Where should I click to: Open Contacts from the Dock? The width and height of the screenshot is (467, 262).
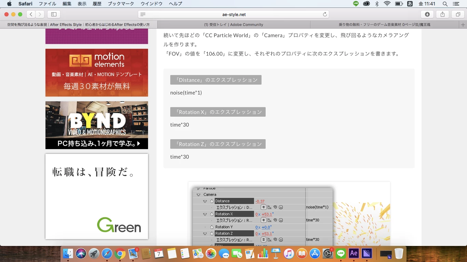146,253
